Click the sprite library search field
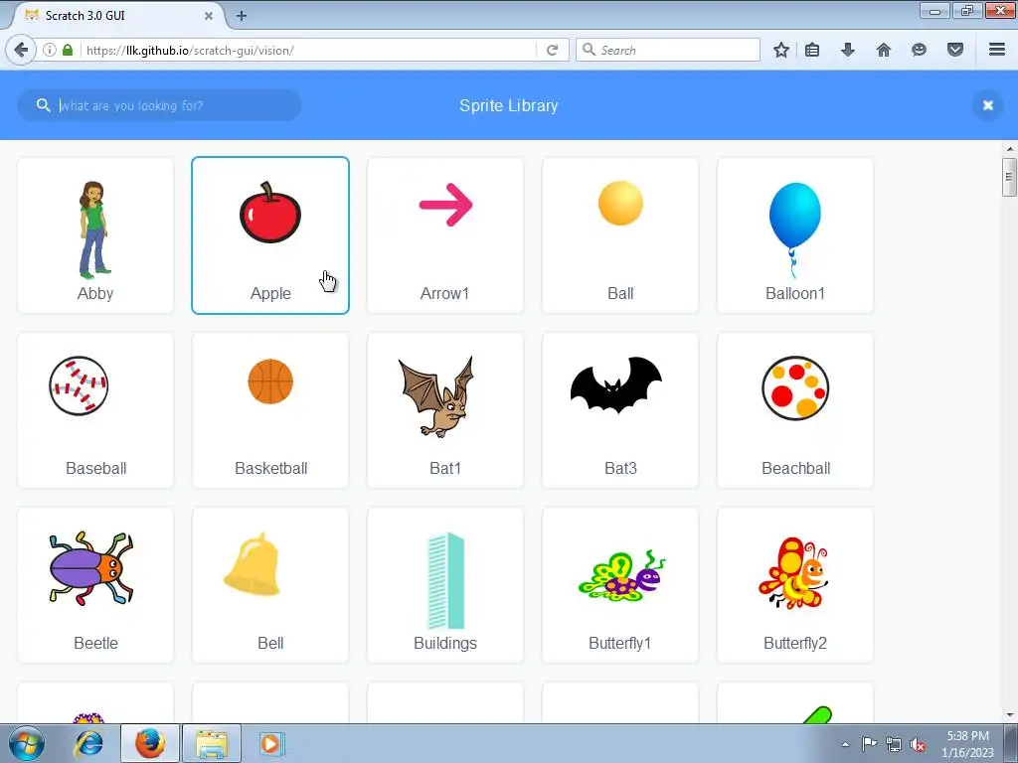 (x=159, y=105)
